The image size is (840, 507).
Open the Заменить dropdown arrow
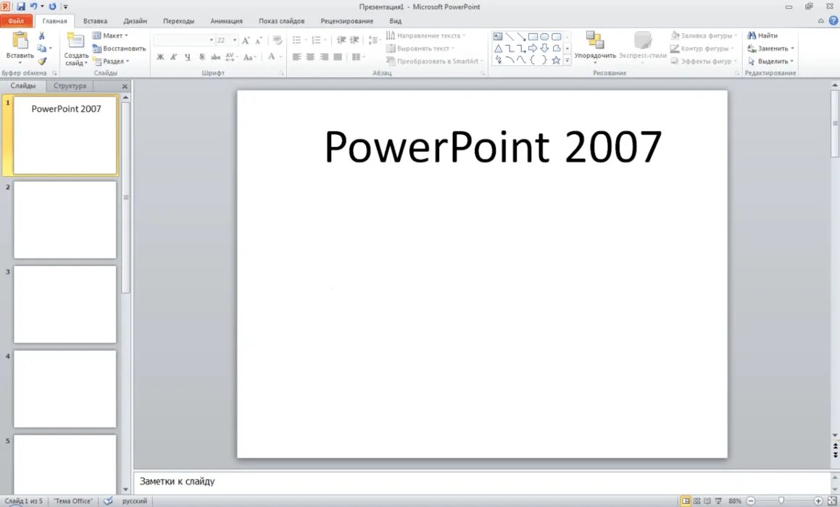click(x=792, y=49)
